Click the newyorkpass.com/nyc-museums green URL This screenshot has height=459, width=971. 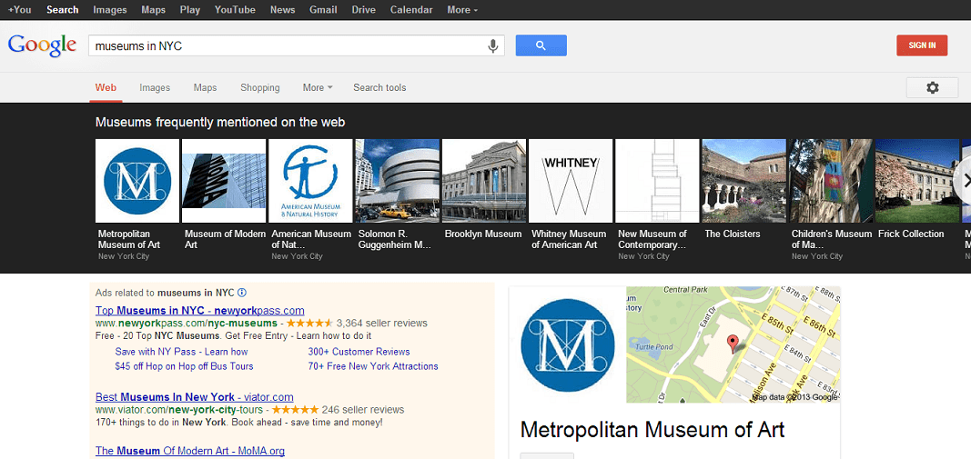187,323
